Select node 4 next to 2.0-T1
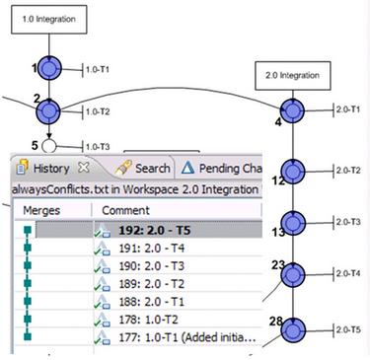 [x=292, y=110]
